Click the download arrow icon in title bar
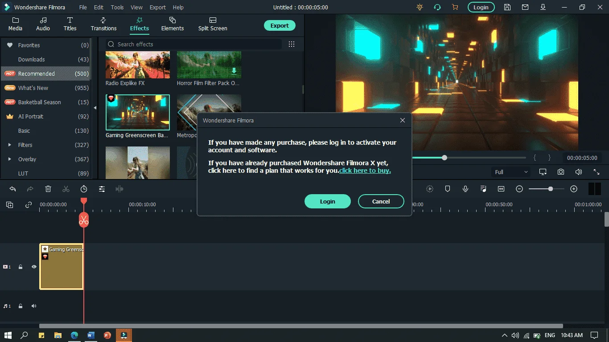609x342 pixels. 543,7
